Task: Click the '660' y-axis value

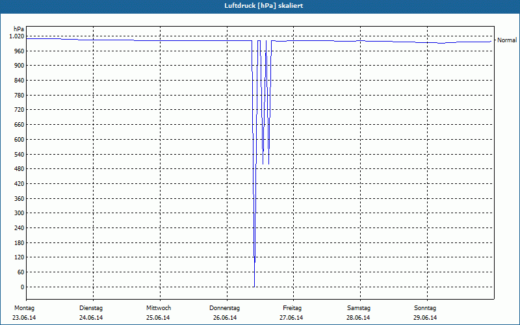Action: (20, 125)
